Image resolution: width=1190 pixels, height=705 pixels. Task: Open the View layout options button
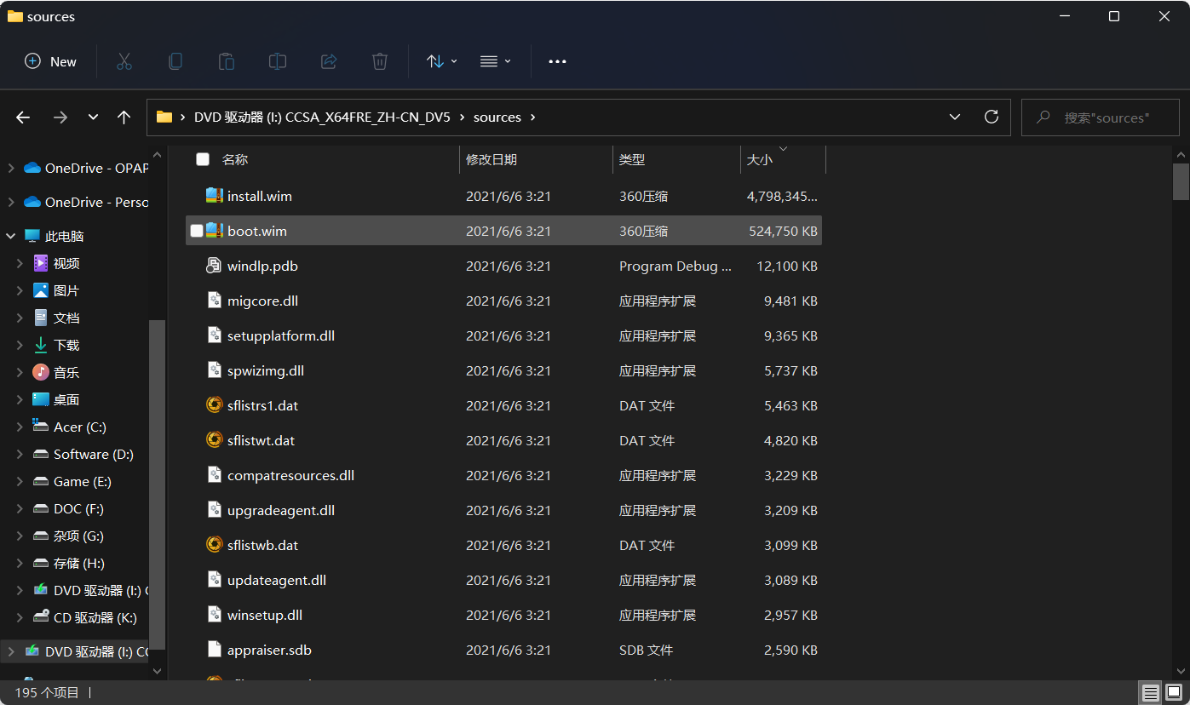(495, 61)
